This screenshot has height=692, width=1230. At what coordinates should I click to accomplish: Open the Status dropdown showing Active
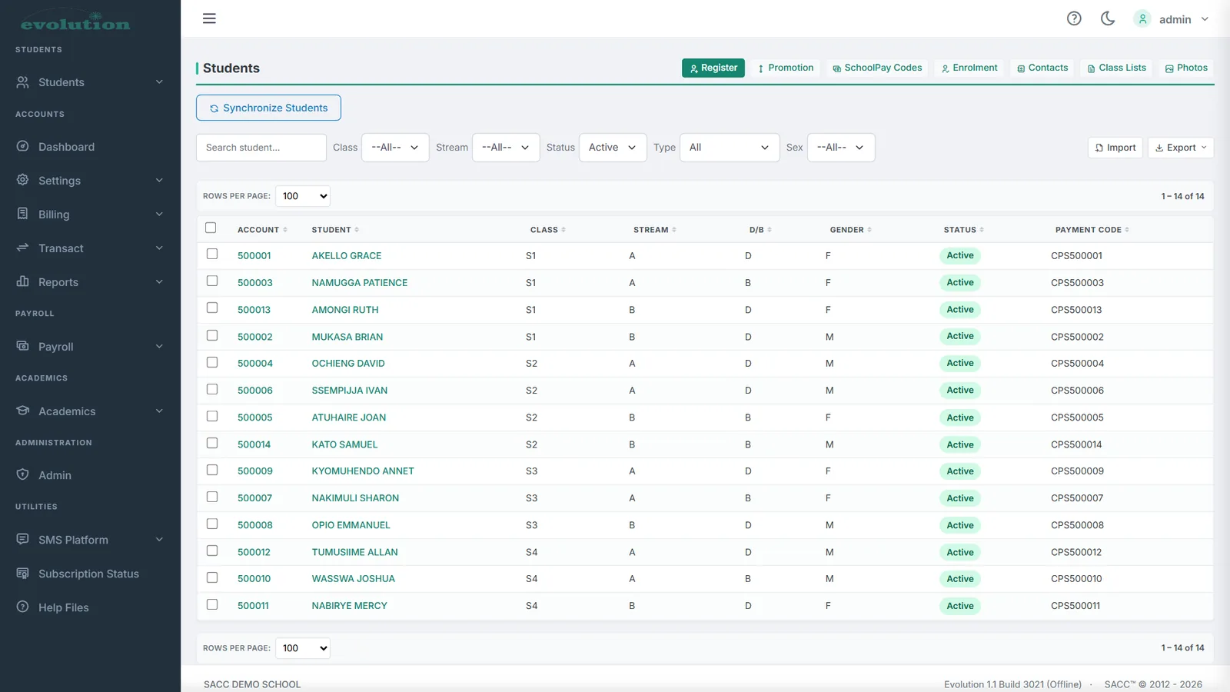pyautogui.click(x=613, y=148)
